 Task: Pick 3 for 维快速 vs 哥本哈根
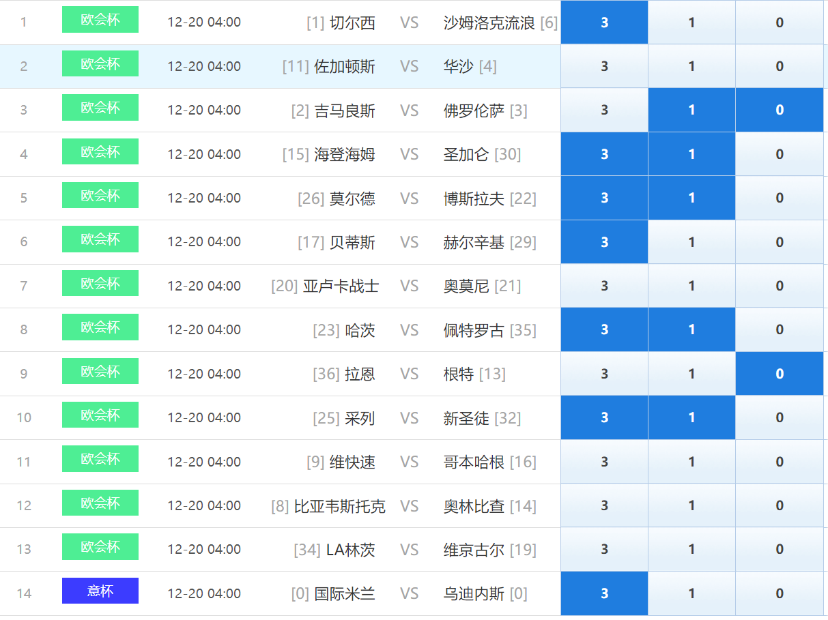[604, 462]
